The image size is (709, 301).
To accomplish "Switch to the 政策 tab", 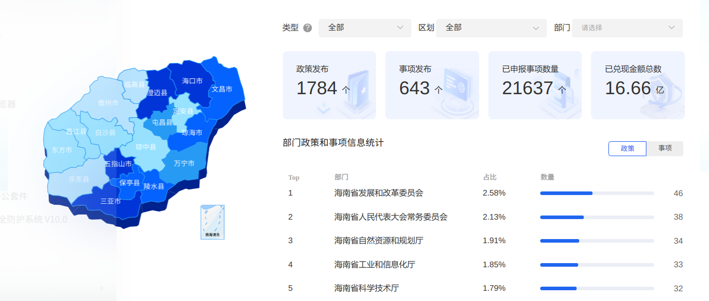I will [627, 148].
